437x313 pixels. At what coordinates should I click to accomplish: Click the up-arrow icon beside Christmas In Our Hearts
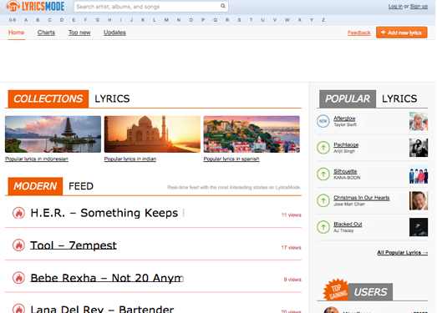pyautogui.click(x=323, y=200)
